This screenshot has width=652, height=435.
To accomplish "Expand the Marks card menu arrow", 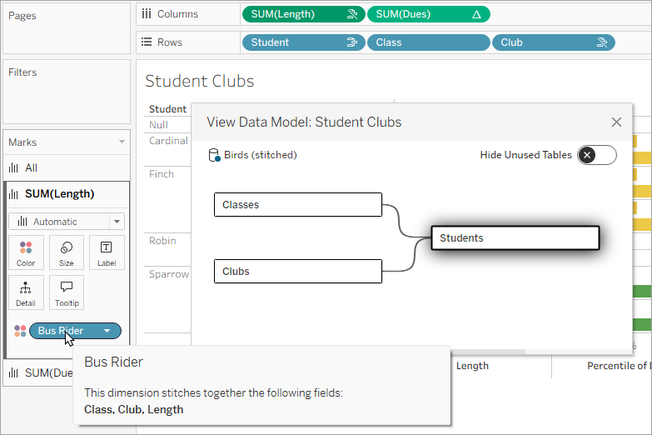I will [122, 142].
